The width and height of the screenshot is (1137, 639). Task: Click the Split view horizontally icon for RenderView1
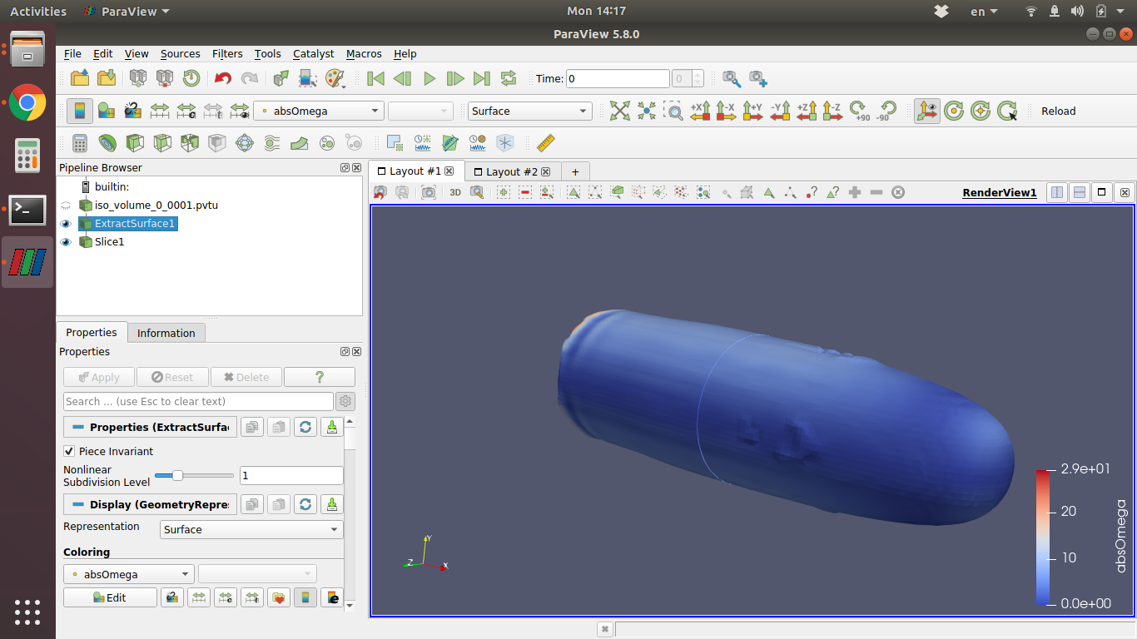pyautogui.click(x=1057, y=192)
